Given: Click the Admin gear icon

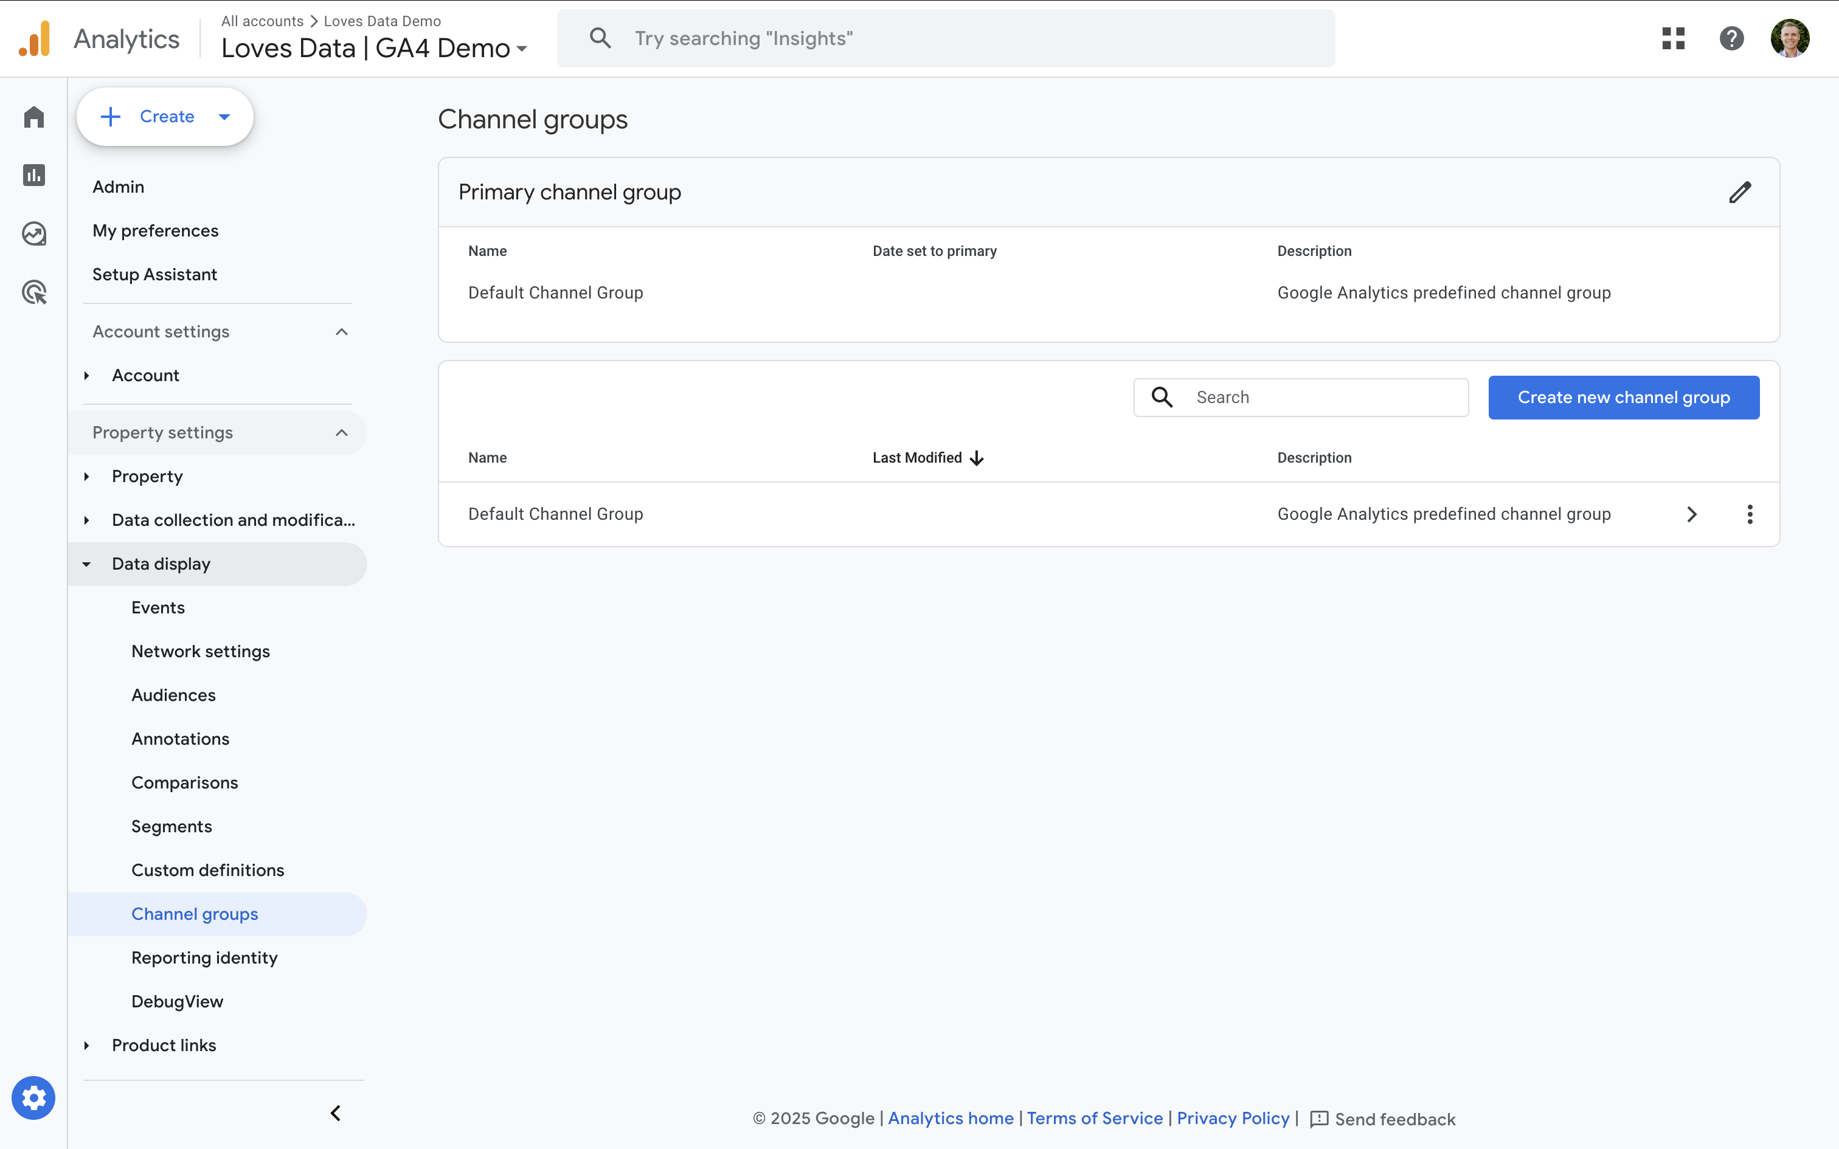Looking at the screenshot, I should [33, 1098].
